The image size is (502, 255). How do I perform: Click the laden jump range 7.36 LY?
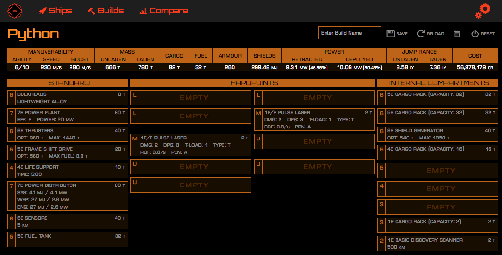(438, 67)
